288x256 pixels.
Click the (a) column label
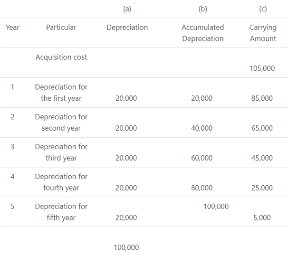127,8
